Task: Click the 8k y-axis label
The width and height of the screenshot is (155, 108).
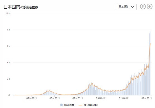Action: coord(8,30)
